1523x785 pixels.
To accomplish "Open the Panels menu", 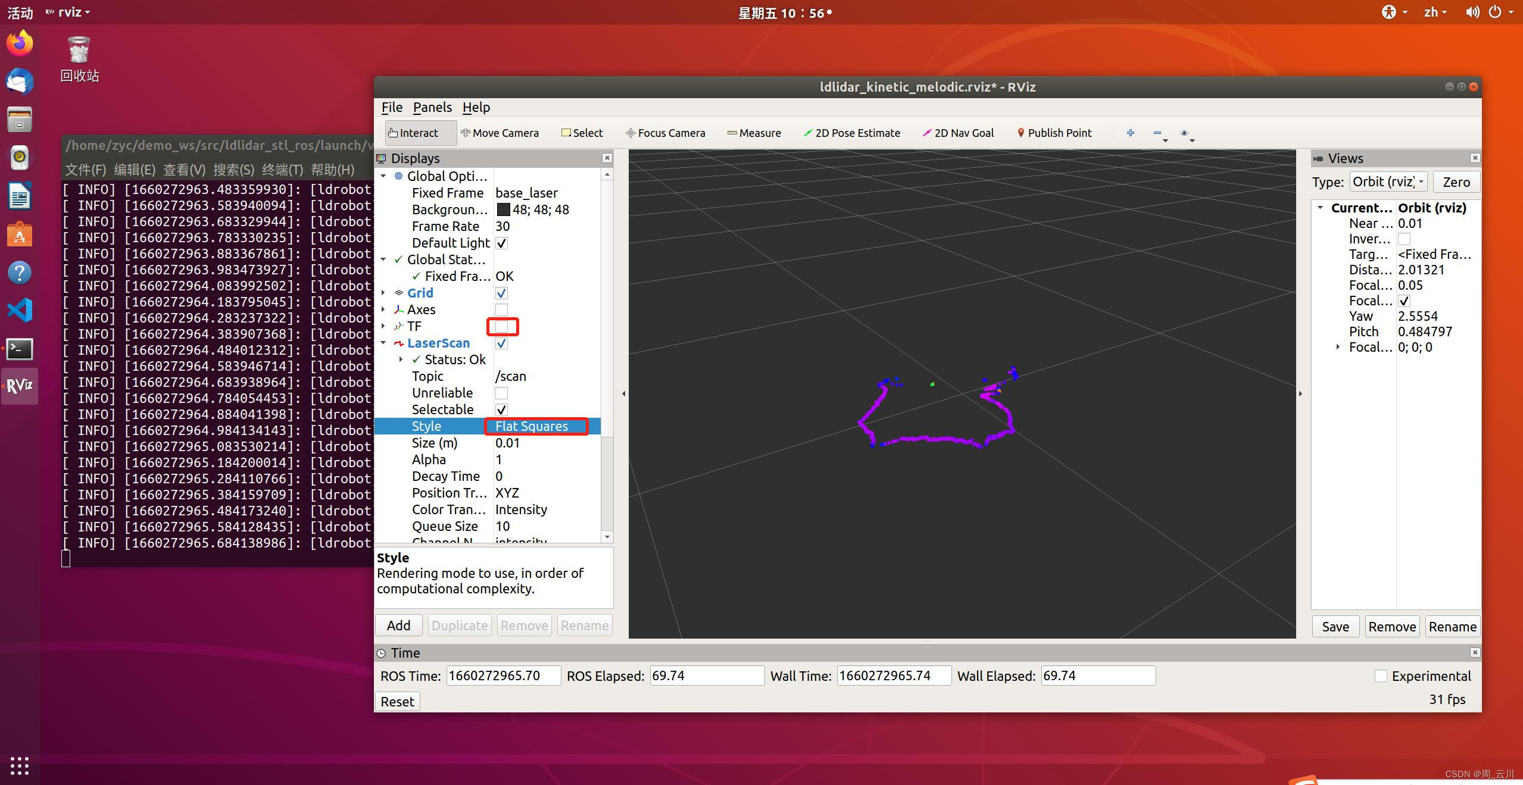I will (432, 107).
